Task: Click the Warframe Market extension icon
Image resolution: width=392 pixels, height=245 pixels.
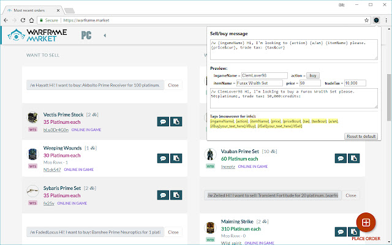Action: 376,20
